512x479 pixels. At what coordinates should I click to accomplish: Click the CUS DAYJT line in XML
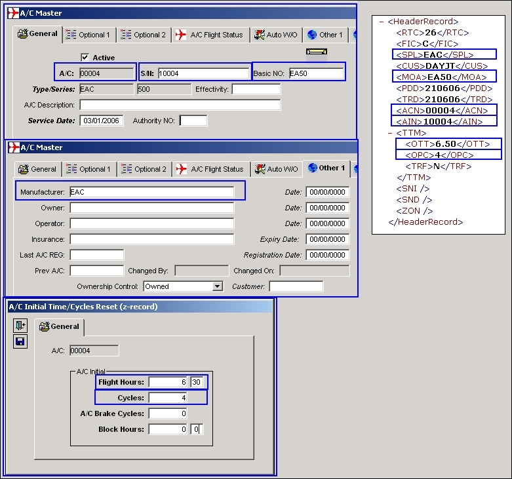pos(442,66)
